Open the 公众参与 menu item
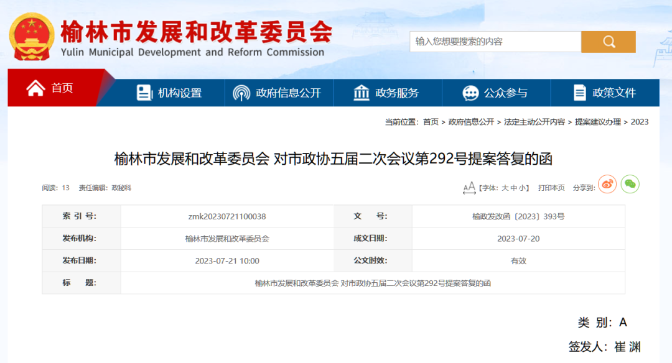The width and height of the screenshot is (672, 363). (x=497, y=93)
